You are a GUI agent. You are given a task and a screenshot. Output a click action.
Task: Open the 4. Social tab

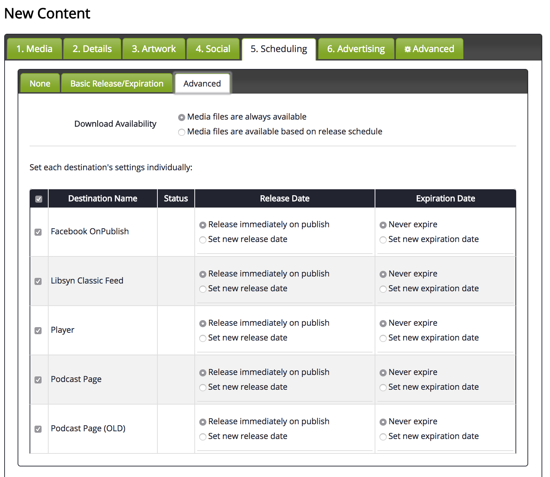[213, 49]
